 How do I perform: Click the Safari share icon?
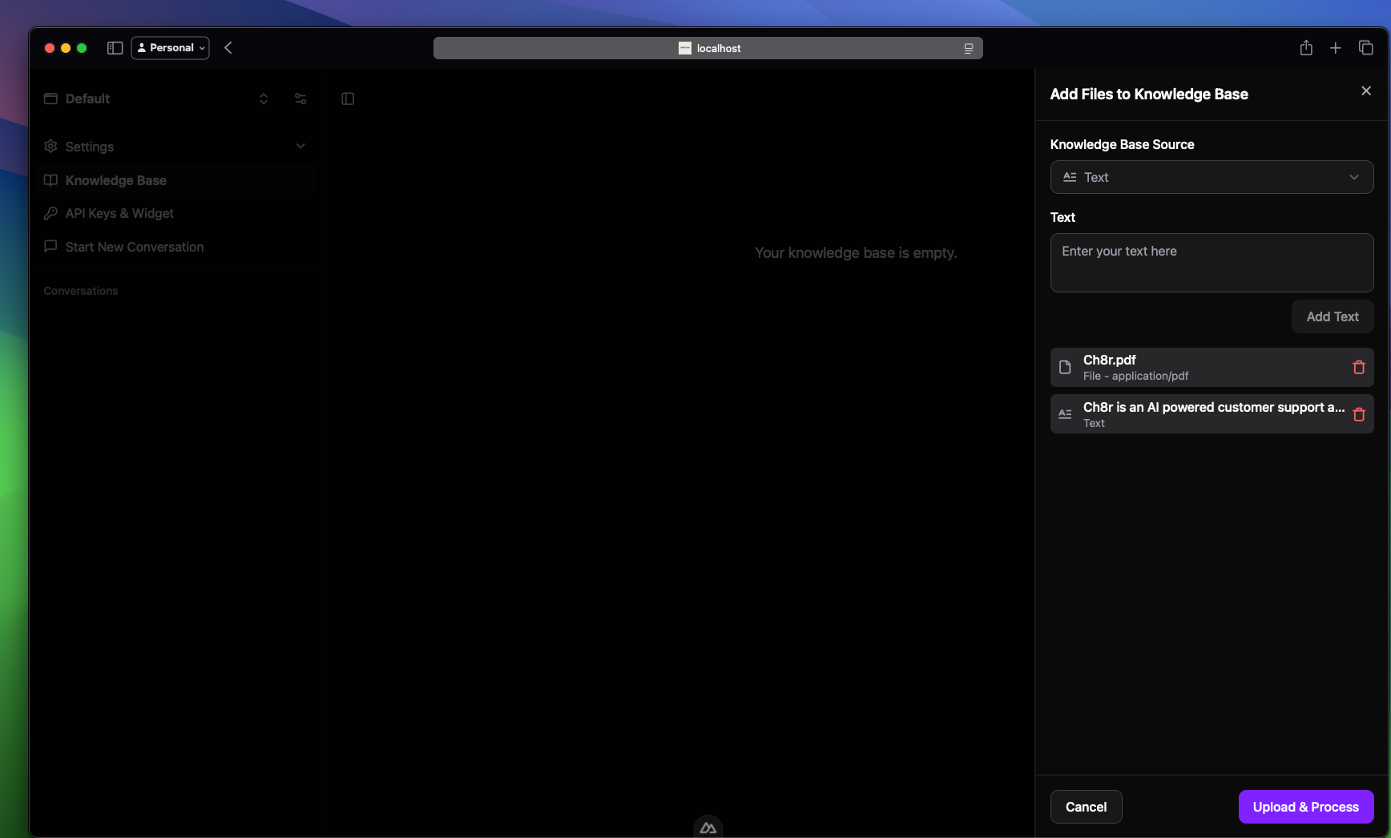pos(1306,48)
